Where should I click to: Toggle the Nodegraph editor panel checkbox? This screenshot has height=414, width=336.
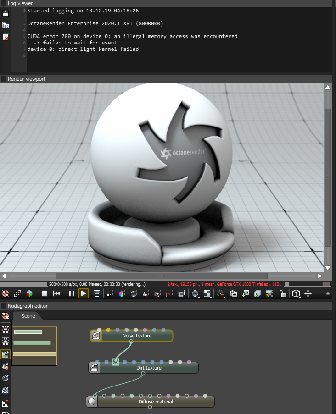(x=4, y=306)
